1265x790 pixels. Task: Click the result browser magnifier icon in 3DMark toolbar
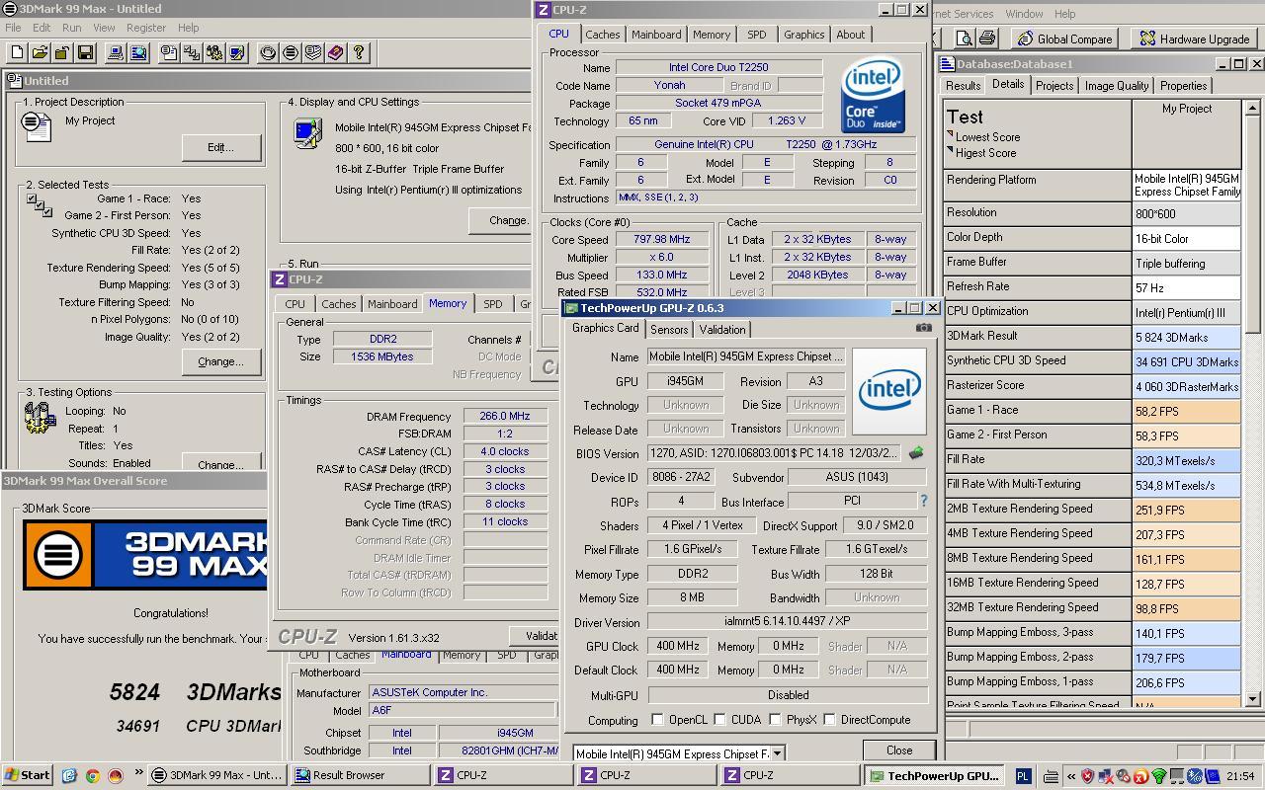click(138, 52)
